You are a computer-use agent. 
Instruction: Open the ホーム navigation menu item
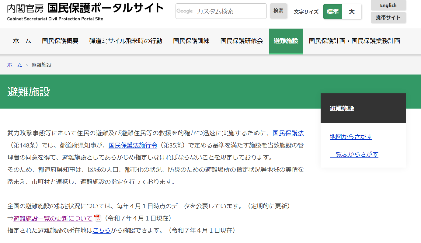[x=22, y=41]
